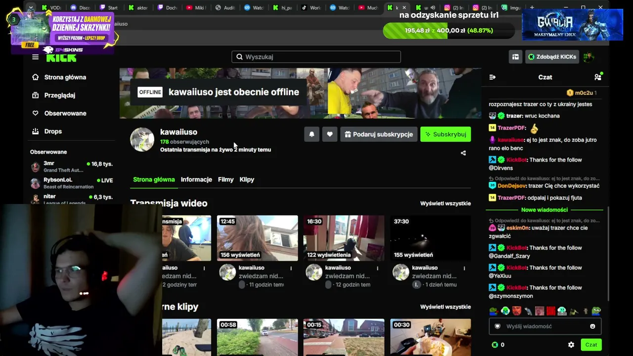Click the kawaiiuso avatar under the 16:30 video
Image resolution: width=633 pixels, height=356 pixels.
tap(314, 272)
